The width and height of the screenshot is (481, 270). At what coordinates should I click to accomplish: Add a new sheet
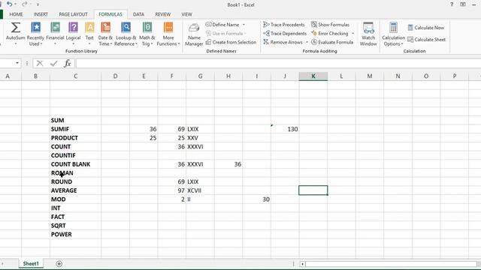click(x=59, y=263)
